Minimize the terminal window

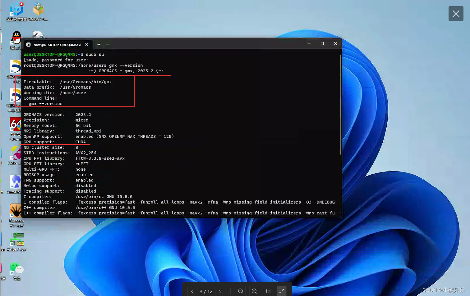[309, 44]
